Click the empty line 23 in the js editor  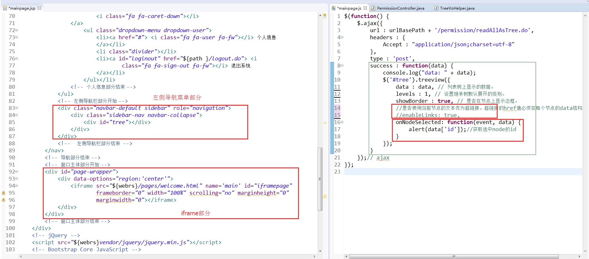[463, 172]
